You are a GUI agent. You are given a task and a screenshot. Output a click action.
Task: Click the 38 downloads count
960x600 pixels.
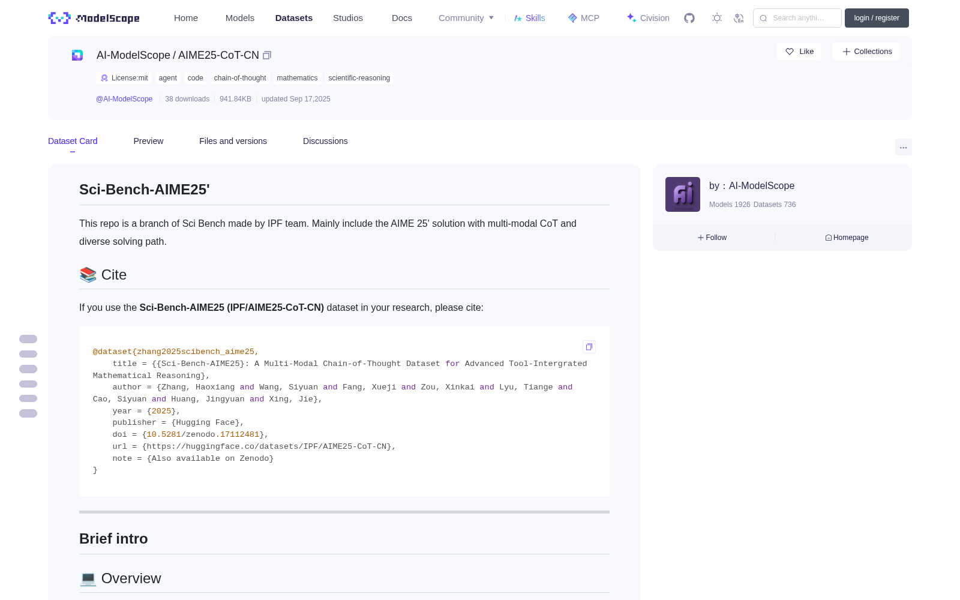click(187, 99)
